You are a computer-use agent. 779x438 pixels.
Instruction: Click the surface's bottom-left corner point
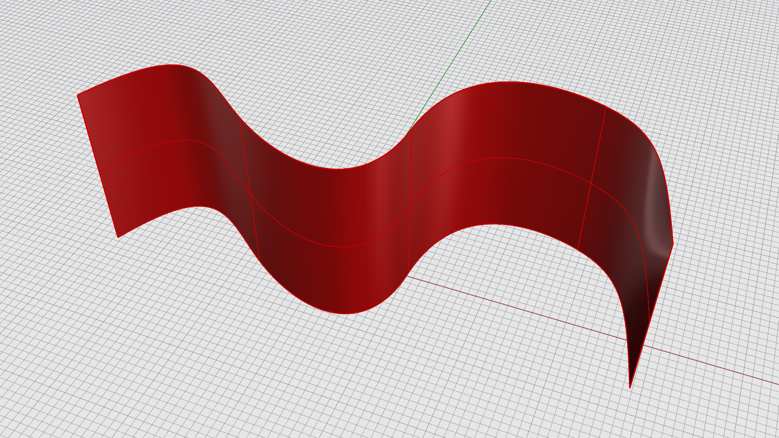[x=118, y=237]
